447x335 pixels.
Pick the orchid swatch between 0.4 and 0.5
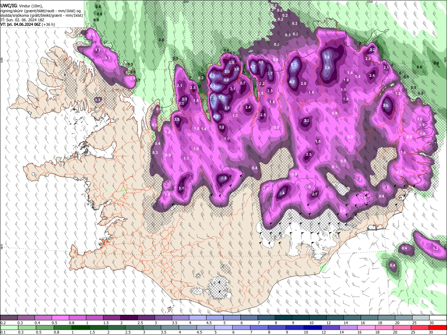[43, 318]
